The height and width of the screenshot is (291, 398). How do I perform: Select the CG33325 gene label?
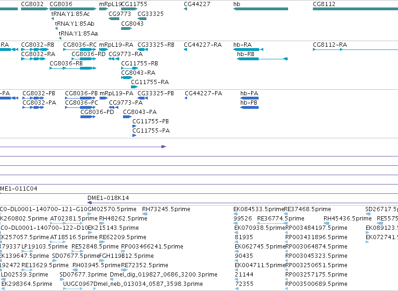(151, 14)
